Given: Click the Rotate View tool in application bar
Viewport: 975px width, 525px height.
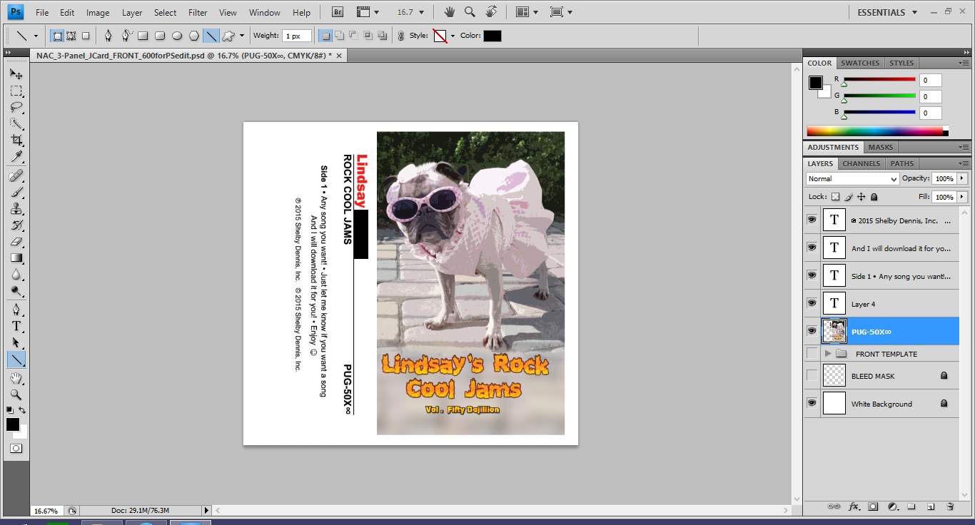Looking at the screenshot, I should pos(490,12).
